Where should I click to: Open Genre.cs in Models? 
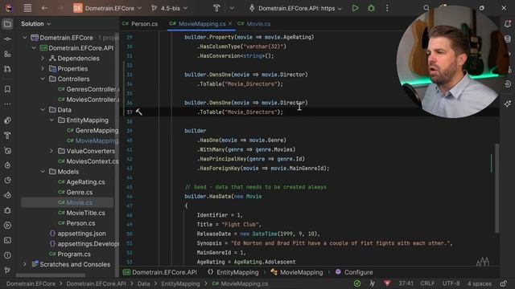76,193
